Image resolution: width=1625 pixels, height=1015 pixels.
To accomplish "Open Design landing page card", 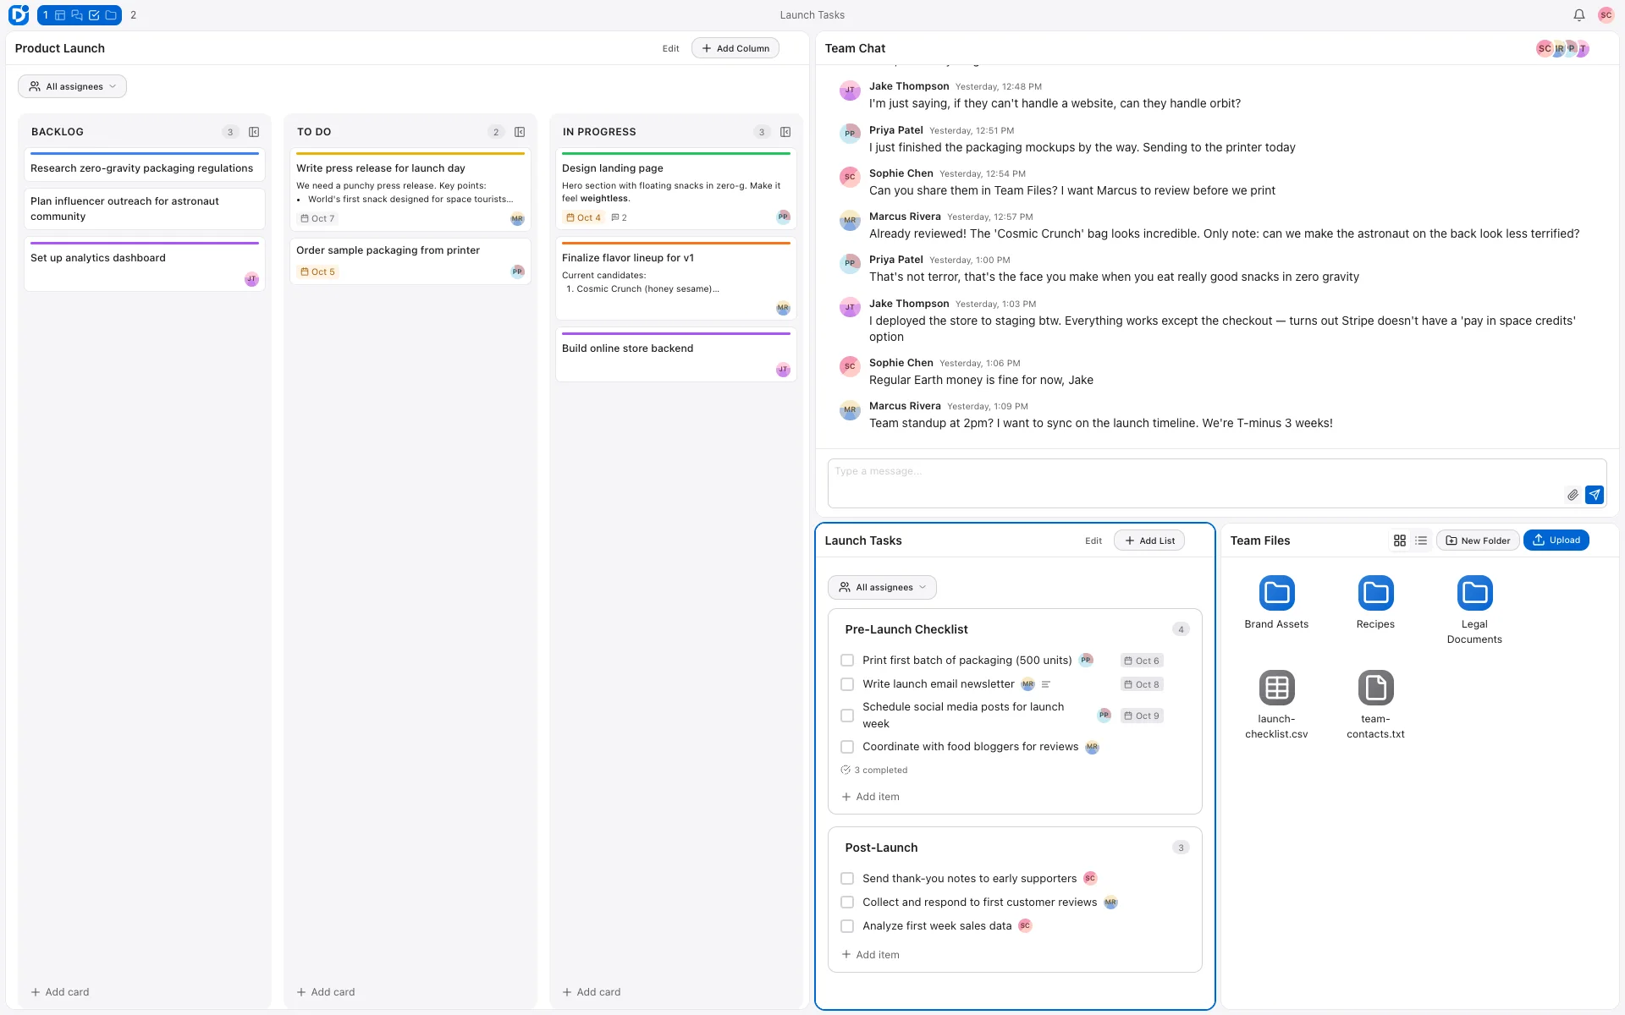I will point(675,189).
